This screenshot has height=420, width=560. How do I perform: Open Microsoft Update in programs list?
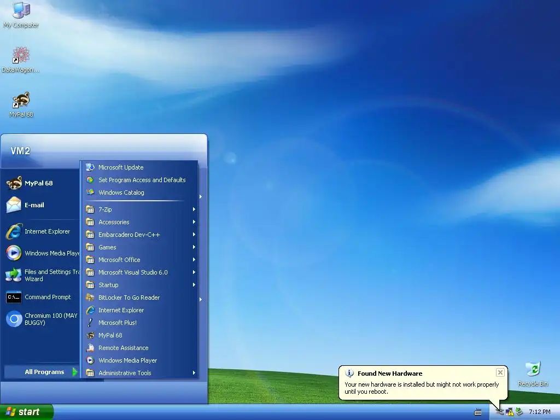pyautogui.click(x=139, y=167)
